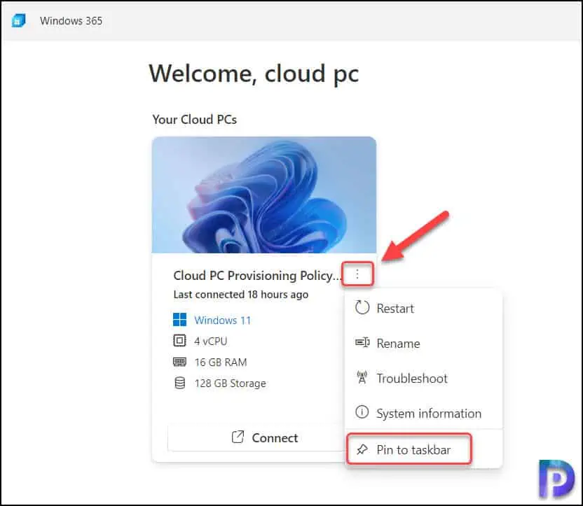The height and width of the screenshot is (506, 583).
Task: Open the three-dot menu on Cloud PC card
Action: click(x=357, y=274)
